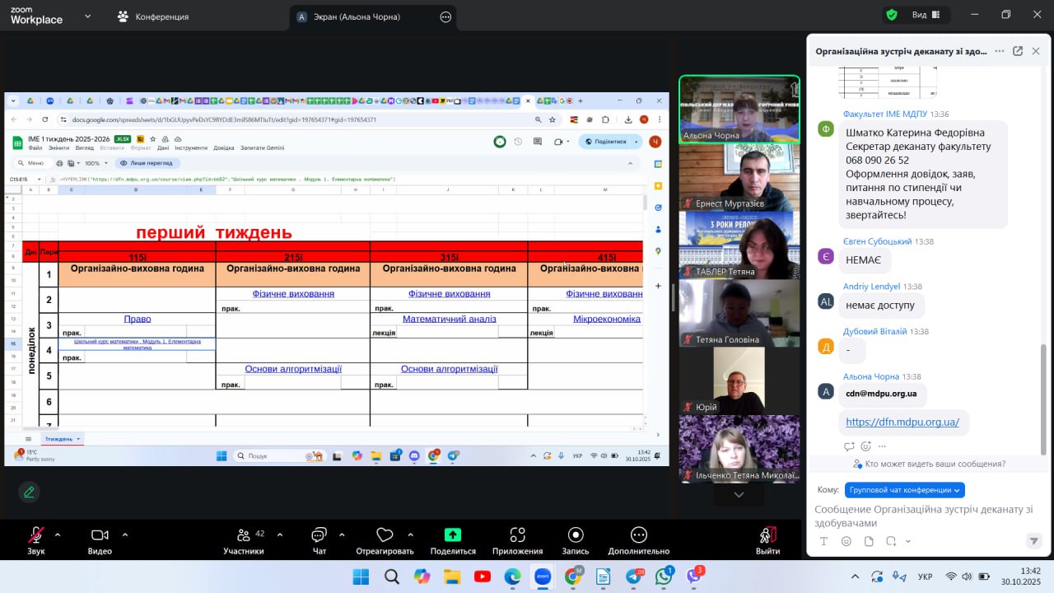Click the green Поделиться share screen icon
Image resolution: width=1054 pixels, height=593 pixels.
pyautogui.click(x=452, y=535)
